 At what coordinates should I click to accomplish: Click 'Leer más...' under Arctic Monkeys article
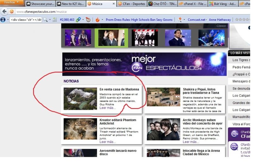pos(191,142)
